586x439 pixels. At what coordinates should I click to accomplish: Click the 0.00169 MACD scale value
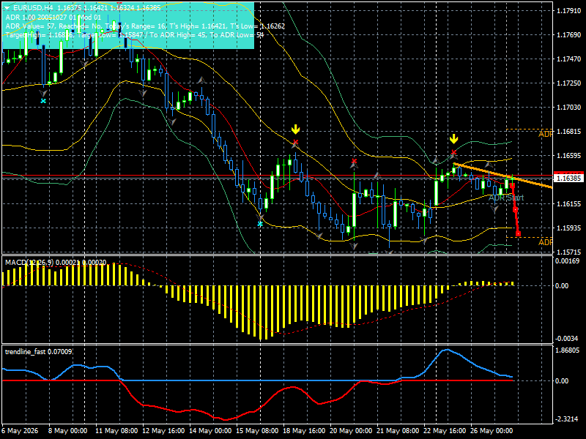click(x=567, y=261)
